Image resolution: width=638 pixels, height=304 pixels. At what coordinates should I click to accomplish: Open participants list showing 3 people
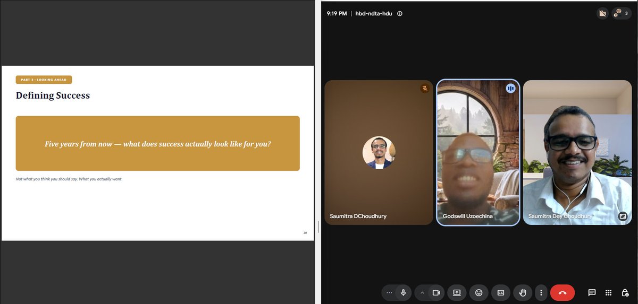tap(622, 14)
